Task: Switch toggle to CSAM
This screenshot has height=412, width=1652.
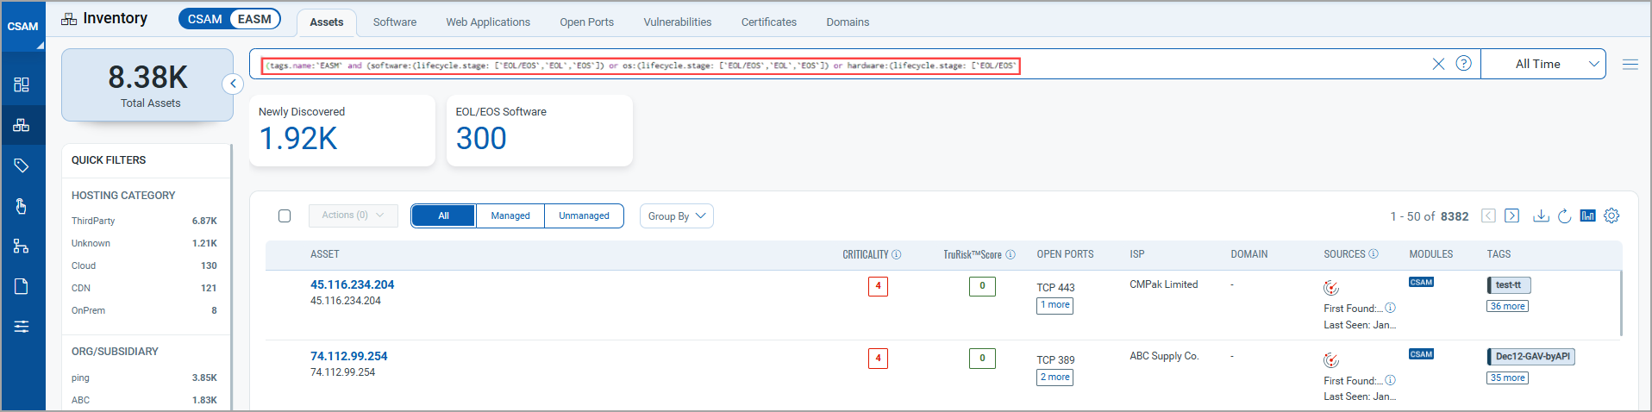Action: click(205, 19)
